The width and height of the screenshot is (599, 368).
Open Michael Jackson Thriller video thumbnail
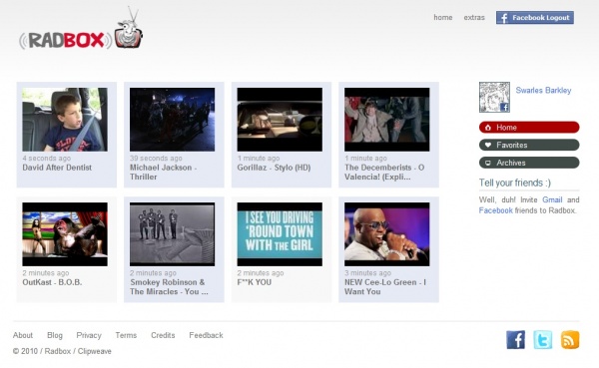[173, 120]
